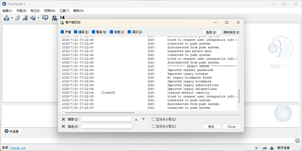This screenshot has height=151, width=302.
Task: Click the cloud sync icon in status bar
Action: tap(265, 148)
